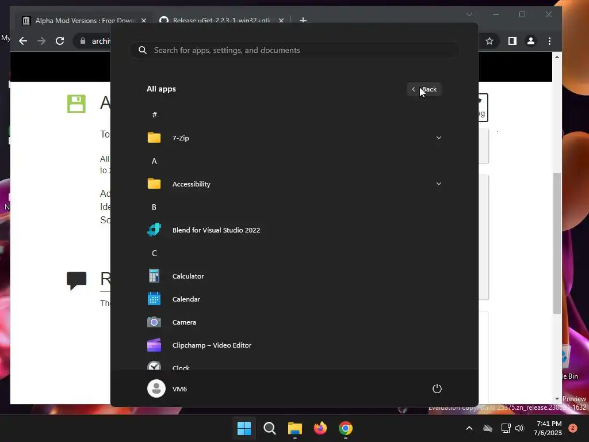Open taskbar Search

click(269, 428)
